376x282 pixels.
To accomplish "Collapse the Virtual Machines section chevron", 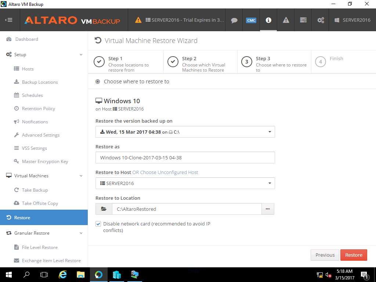I will (81, 176).
